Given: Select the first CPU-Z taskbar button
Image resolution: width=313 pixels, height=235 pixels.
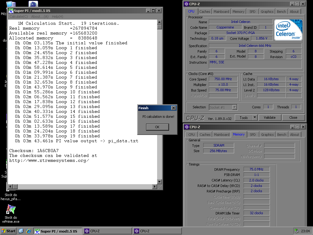Looking at the screenshot, I should click(108, 231).
